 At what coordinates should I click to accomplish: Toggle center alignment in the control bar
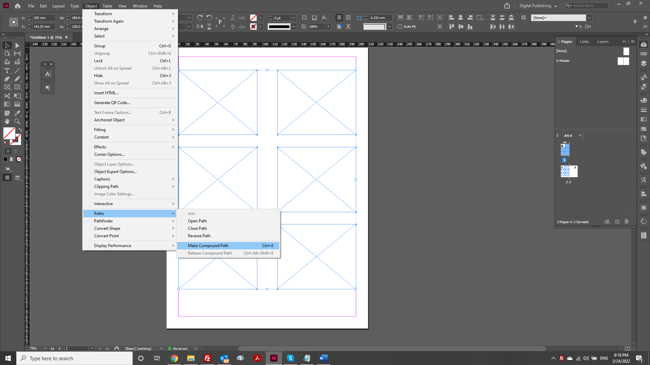pyautogui.click(x=460, y=18)
